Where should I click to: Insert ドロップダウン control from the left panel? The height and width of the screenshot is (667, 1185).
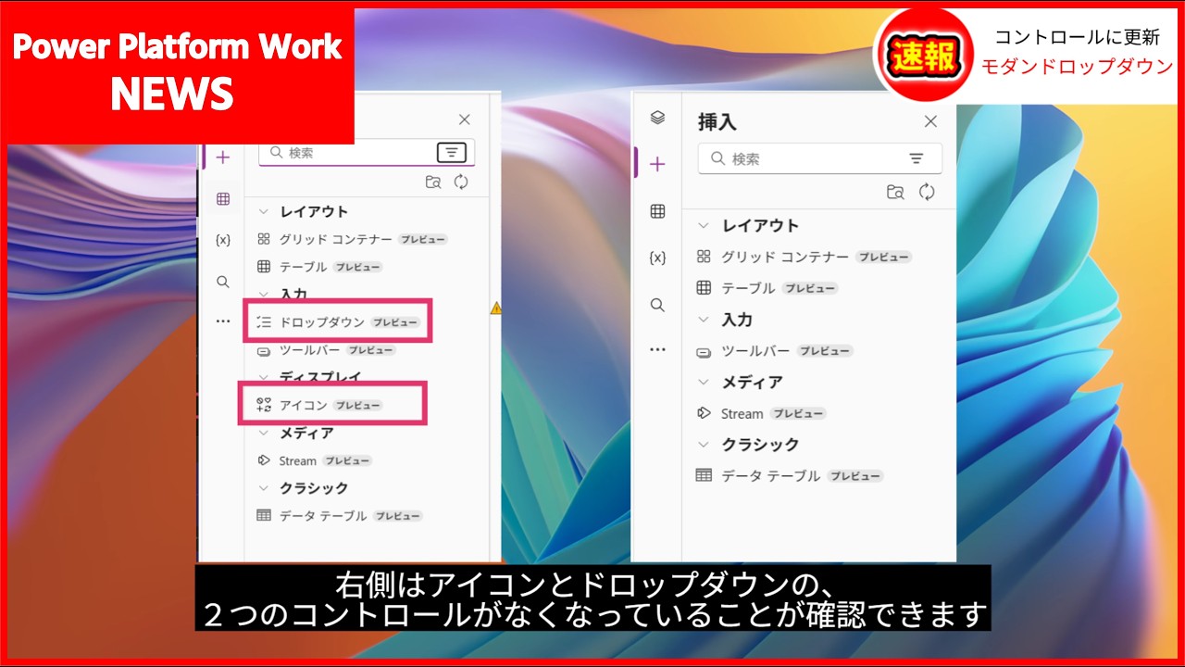[338, 322]
